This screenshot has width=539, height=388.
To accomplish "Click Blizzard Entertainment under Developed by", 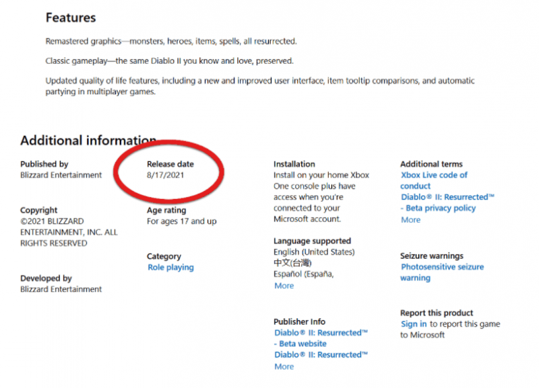I will (x=61, y=289).
